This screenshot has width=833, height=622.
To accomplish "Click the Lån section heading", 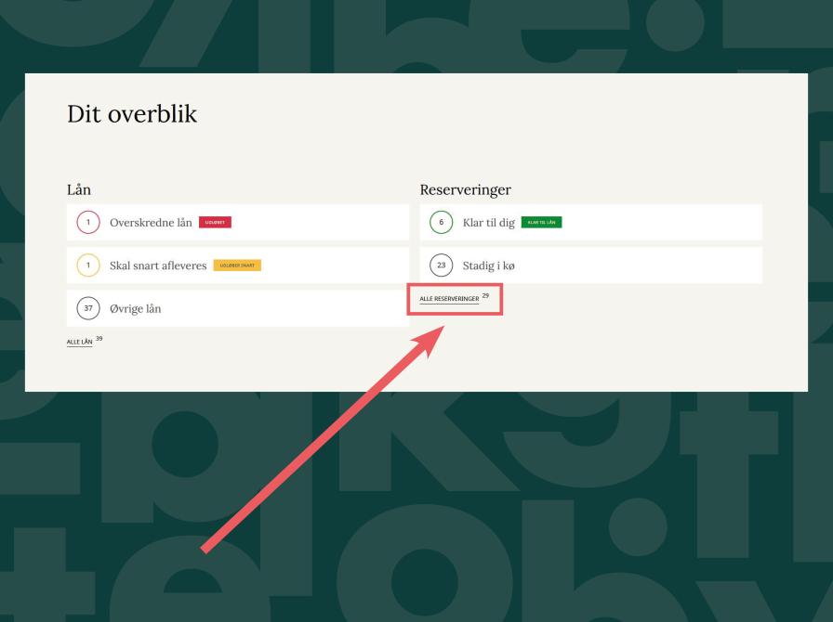I will [x=78, y=189].
